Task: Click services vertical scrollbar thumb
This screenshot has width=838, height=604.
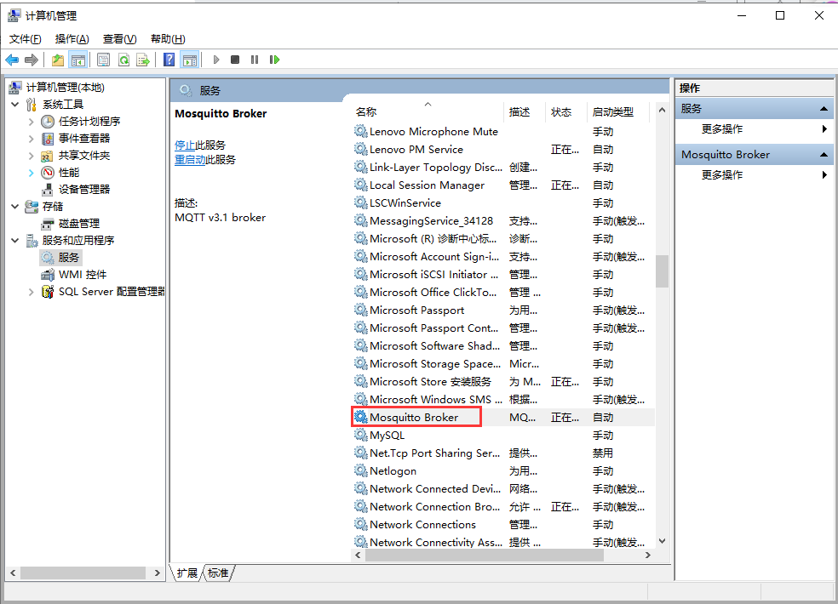Action: 663,271
